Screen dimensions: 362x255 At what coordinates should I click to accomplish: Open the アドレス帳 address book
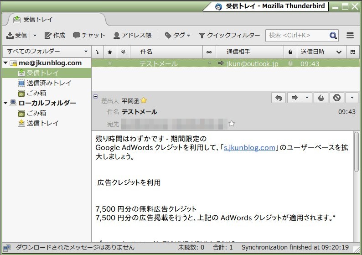(x=133, y=35)
